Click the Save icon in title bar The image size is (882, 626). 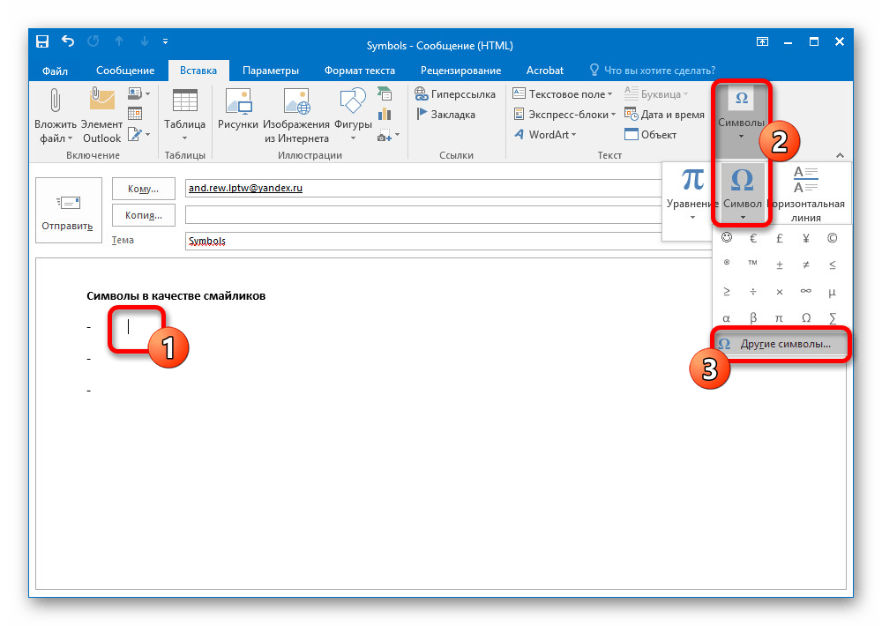coord(42,41)
